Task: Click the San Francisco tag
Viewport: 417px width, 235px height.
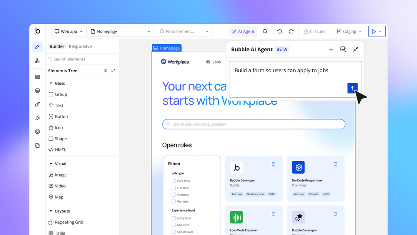Action: [x=255, y=194]
